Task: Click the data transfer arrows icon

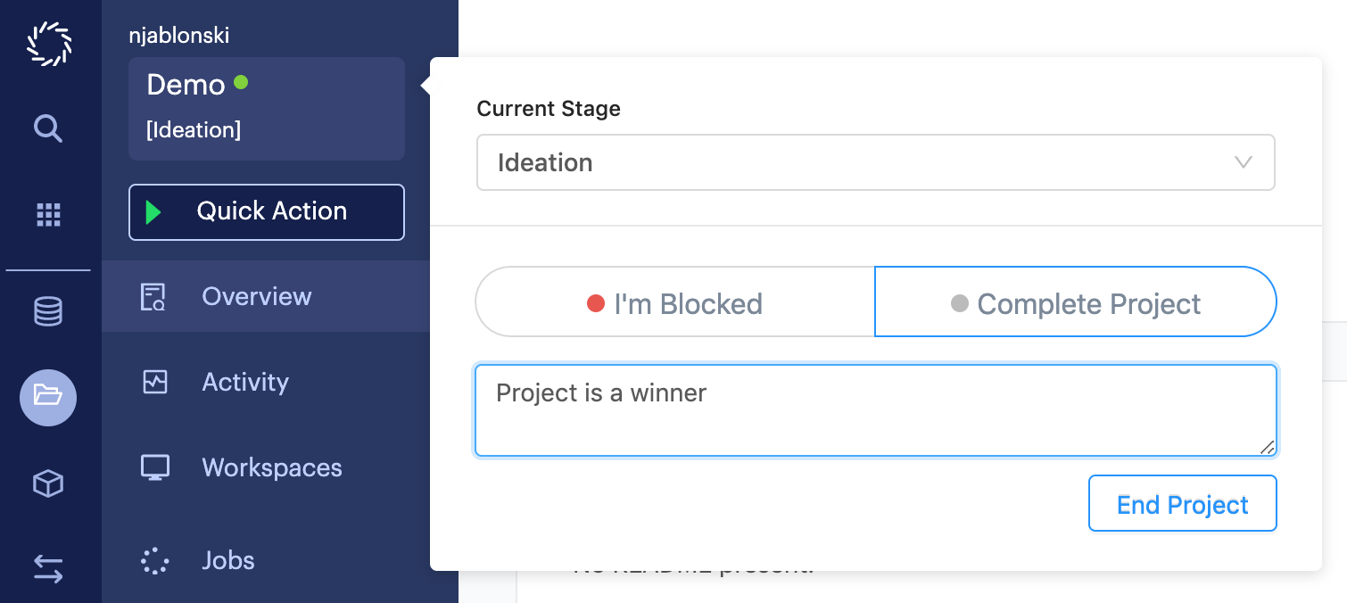Action: 48,569
